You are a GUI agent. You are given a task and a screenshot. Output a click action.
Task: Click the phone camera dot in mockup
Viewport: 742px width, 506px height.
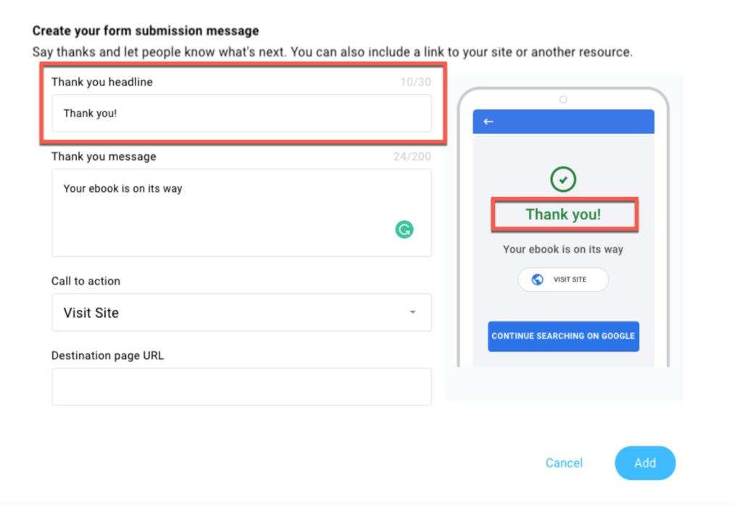click(x=563, y=99)
